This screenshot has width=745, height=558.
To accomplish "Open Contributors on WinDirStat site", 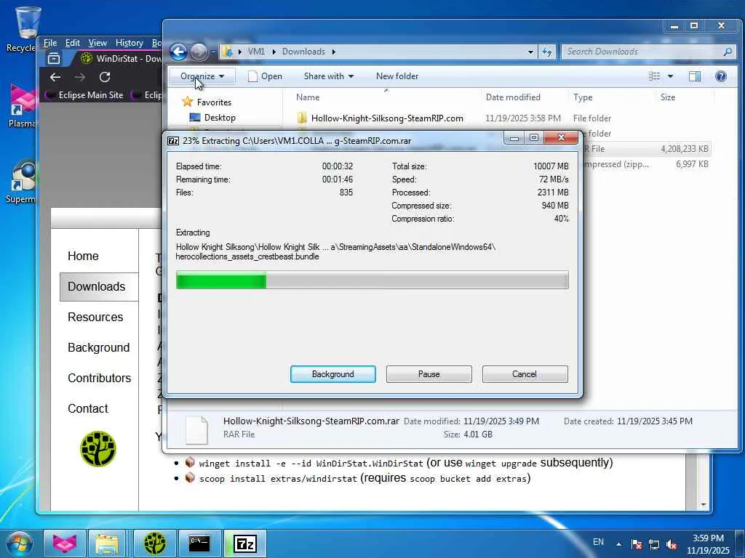I will 99,378.
